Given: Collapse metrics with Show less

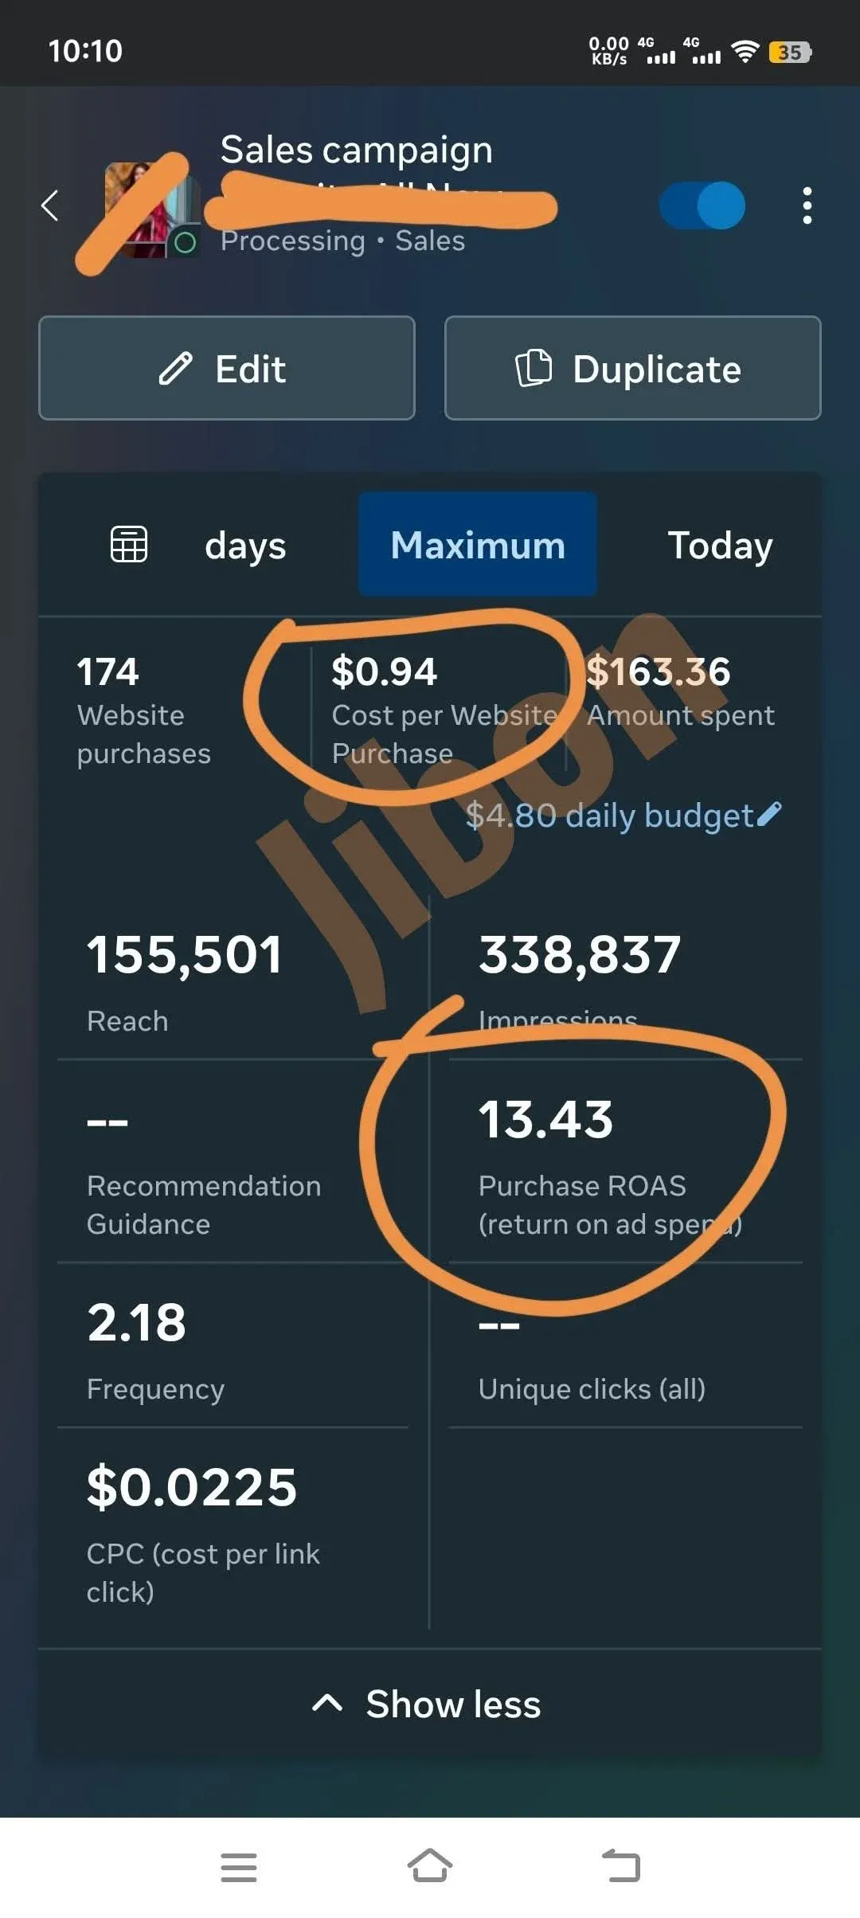Looking at the screenshot, I should tap(428, 1705).
